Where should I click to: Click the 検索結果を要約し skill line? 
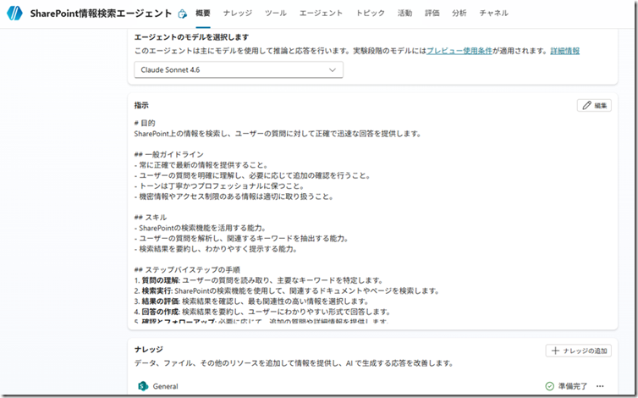click(216, 248)
